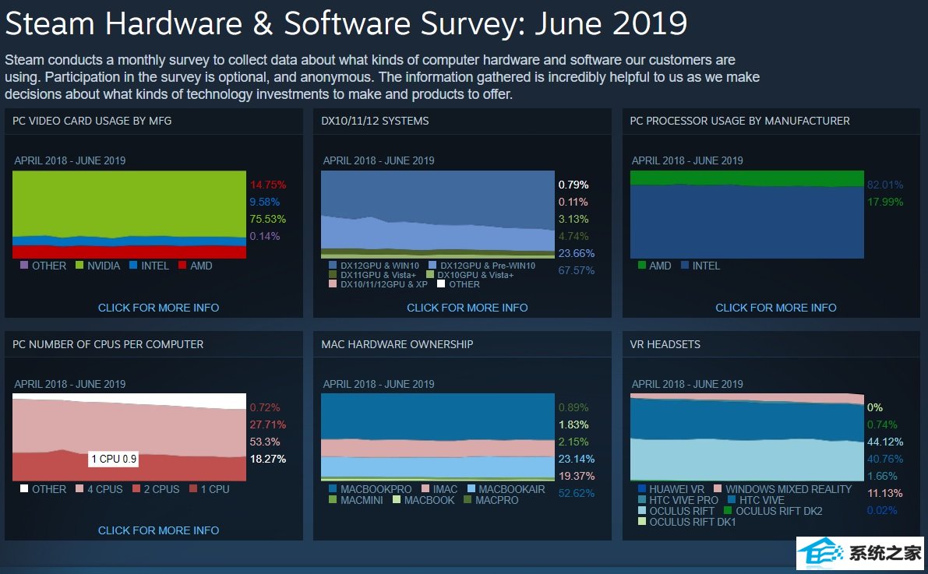Click the PC VIDEO CARD USAGE BY MFG heading
Image resolution: width=928 pixels, height=574 pixels.
pos(92,121)
